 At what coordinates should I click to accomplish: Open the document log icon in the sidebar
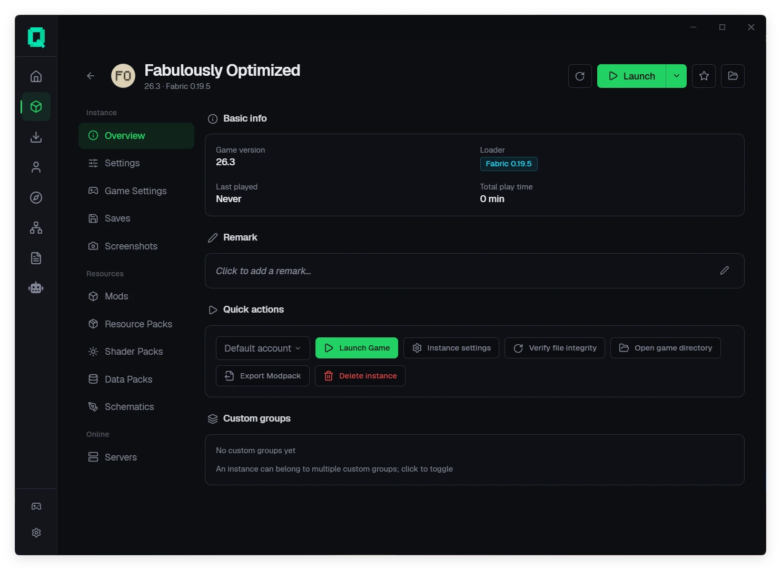(x=36, y=258)
